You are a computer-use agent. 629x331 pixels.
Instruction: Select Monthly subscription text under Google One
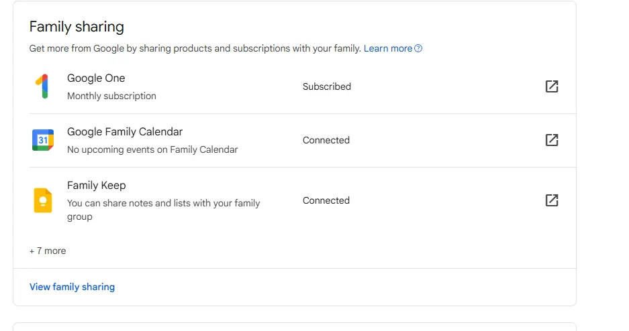(111, 96)
